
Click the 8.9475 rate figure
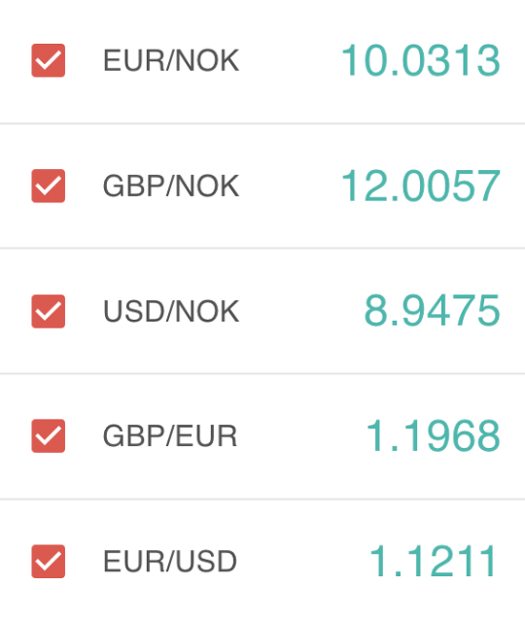click(x=432, y=311)
